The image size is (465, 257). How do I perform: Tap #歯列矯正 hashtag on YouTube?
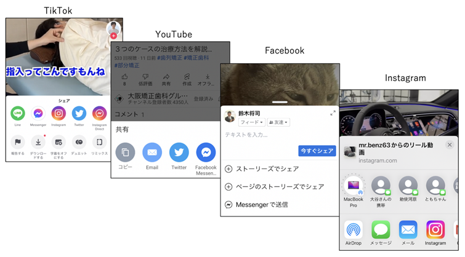point(169,58)
